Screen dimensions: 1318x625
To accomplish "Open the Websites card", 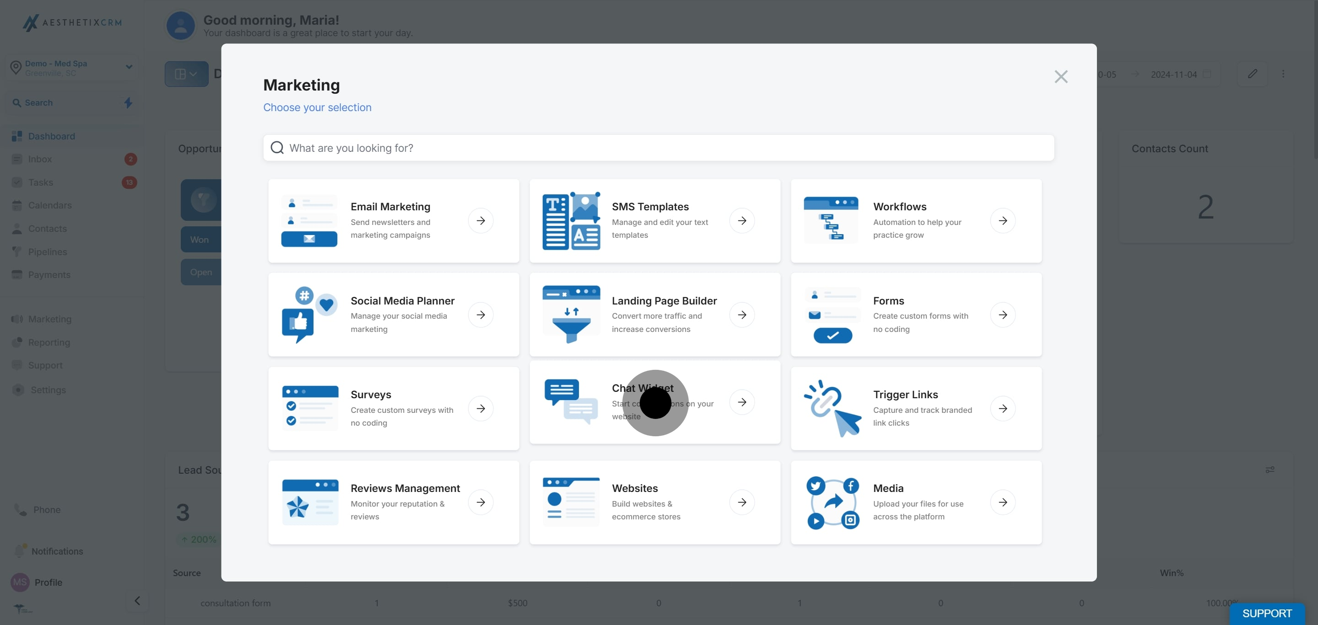I will (654, 502).
